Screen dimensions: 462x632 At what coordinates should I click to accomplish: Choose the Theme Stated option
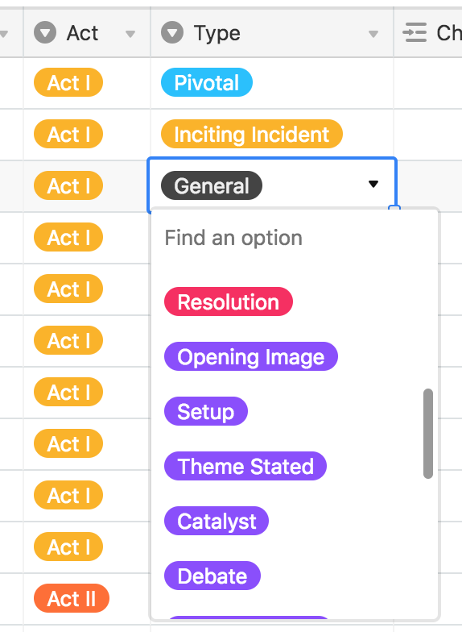(245, 466)
